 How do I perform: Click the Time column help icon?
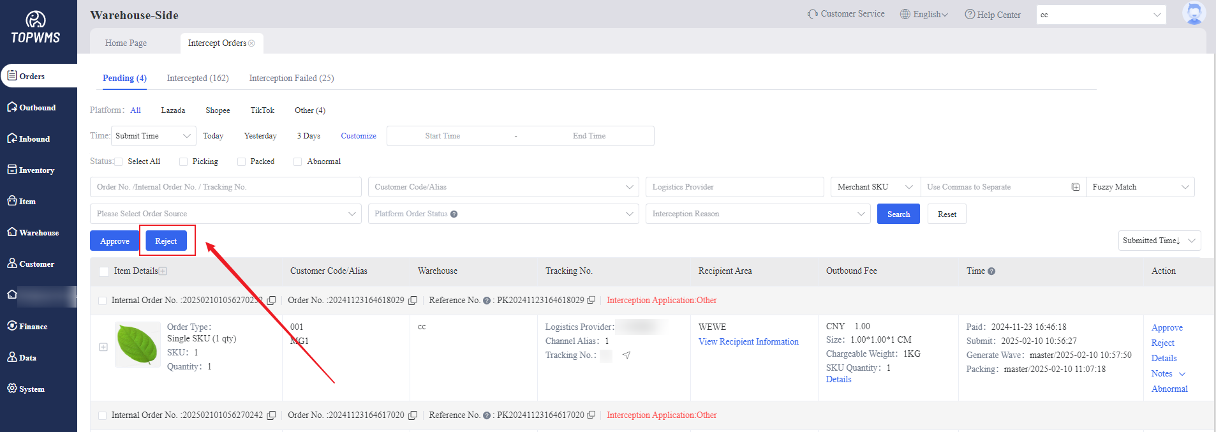[991, 271]
